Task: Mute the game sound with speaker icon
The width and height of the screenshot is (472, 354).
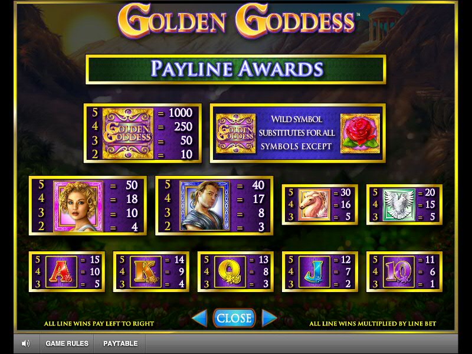Action: (x=26, y=343)
